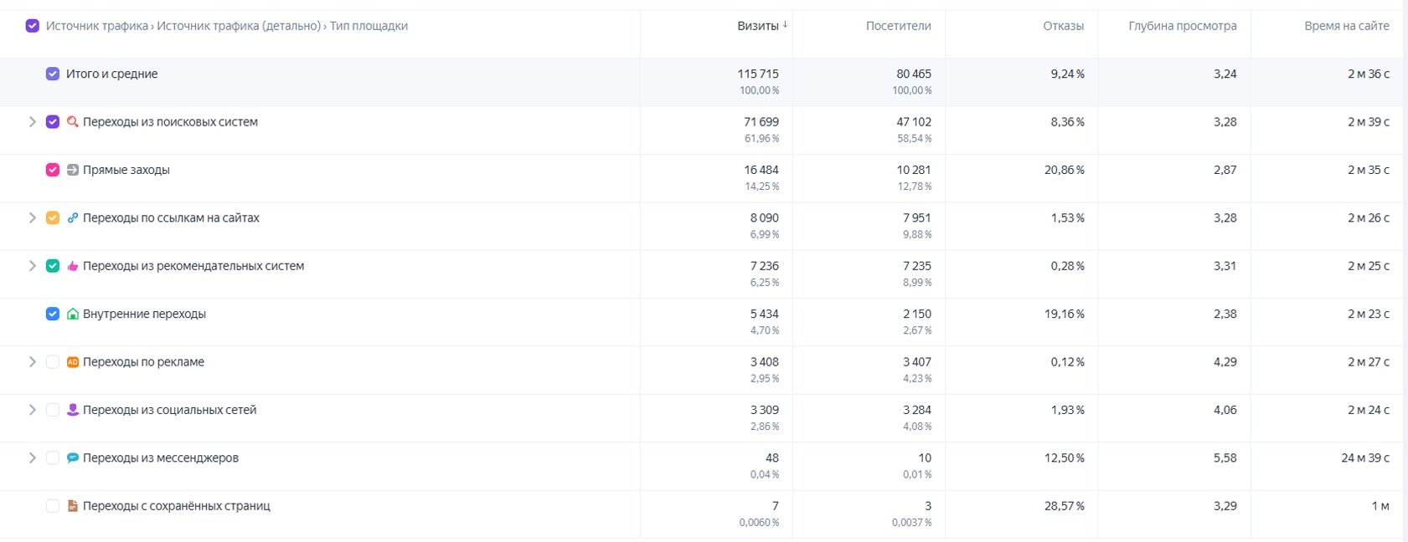The width and height of the screenshot is (1408, 542).
Task: Sort by Отказы column header
Action: [x=1063, y=26]
